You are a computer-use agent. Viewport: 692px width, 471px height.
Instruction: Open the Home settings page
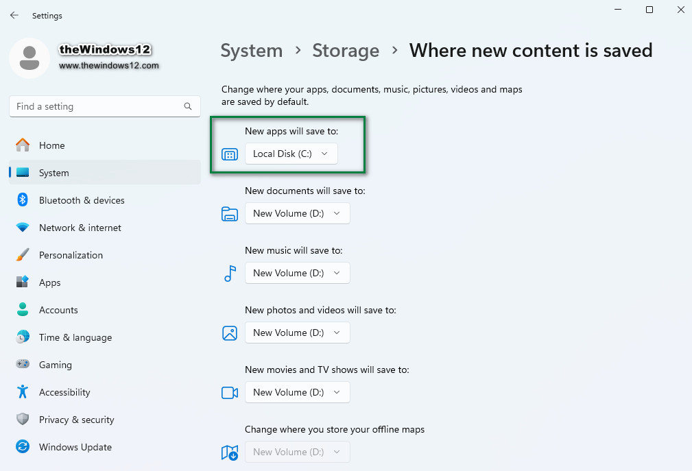[x=105, y=145]
